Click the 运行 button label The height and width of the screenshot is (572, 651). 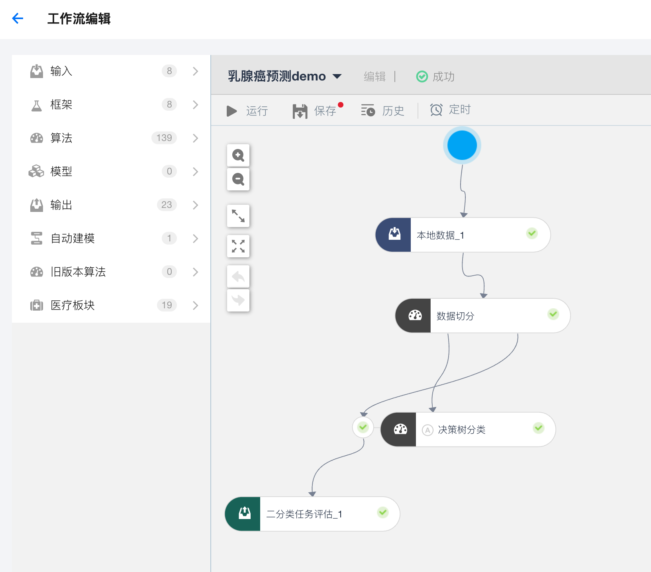click(x=257, y=111)
